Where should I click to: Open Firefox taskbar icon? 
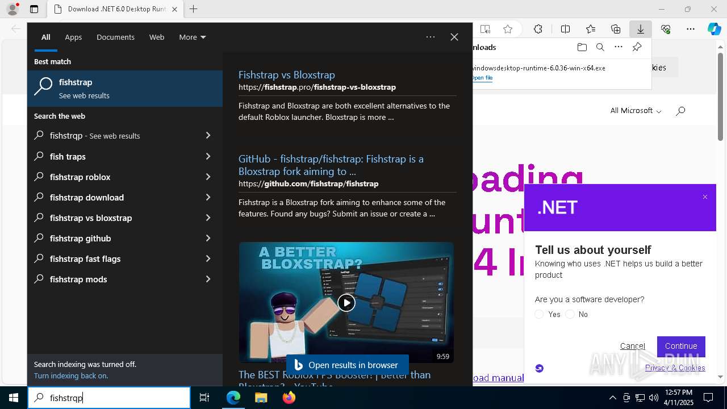coord(289,398)
